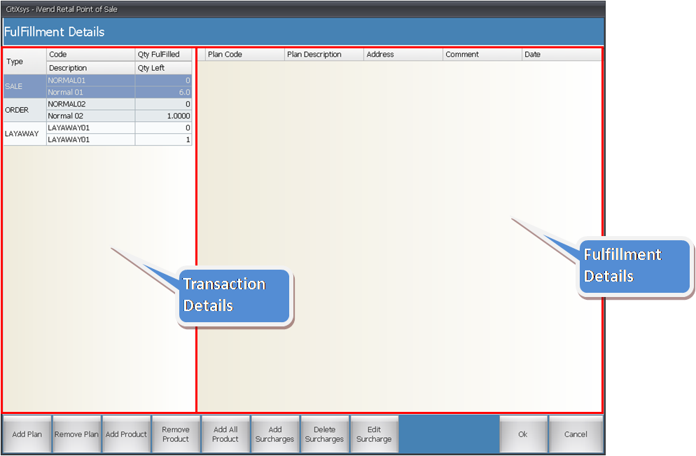Click the Type column header
Image resolution: width=696 pixels, height=456 pixels.
pos(25,62)
